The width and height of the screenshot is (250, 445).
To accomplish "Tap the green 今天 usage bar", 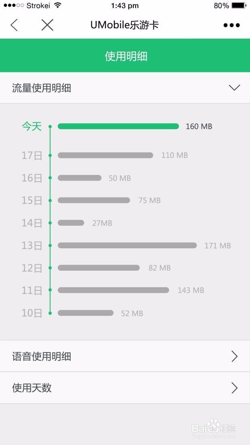I will (118, 126).
